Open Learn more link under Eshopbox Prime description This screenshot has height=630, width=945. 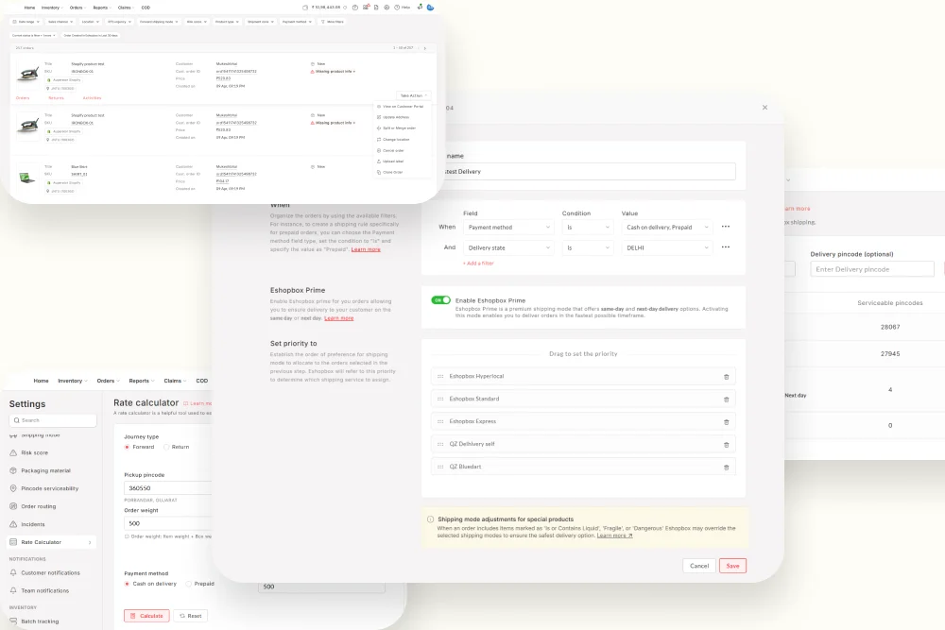pos(338,318)
